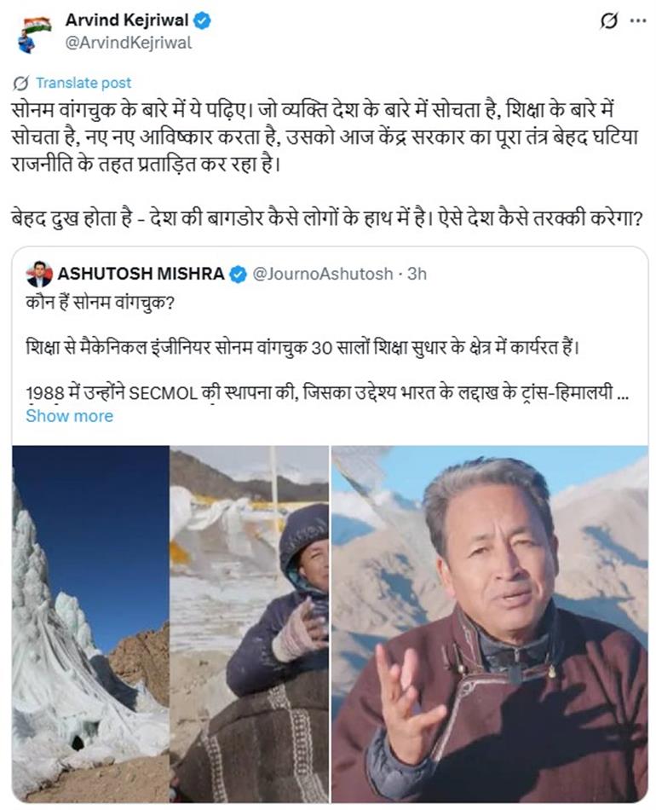This screenshot has width=656, height=810.
Task: Open Ashutosh Mishra's small avatar
Action: [39, 274]
